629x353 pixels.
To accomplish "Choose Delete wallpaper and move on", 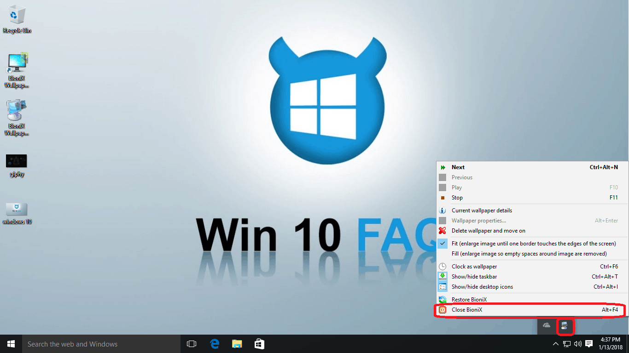I will 532,231.
